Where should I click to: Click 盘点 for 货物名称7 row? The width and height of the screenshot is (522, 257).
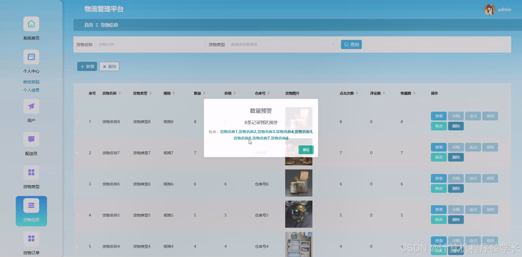pyautogui.click(x=473, y=147)
